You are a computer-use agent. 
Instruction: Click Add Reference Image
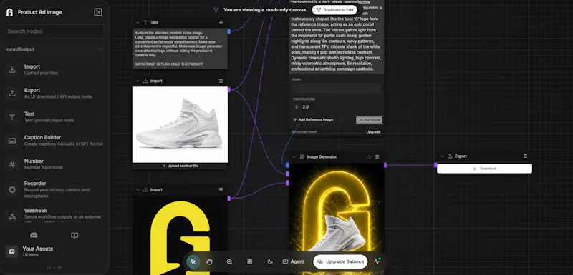tap(313, 119)
